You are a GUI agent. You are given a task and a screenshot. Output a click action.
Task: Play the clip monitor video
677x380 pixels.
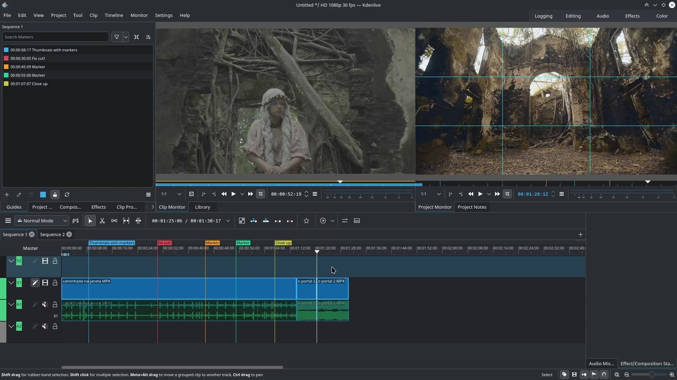click(233, 194)
